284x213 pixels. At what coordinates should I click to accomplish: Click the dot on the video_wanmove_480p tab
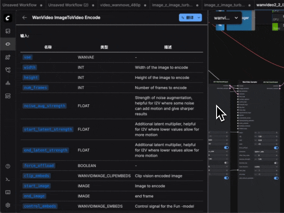click(x=145, y=5)
